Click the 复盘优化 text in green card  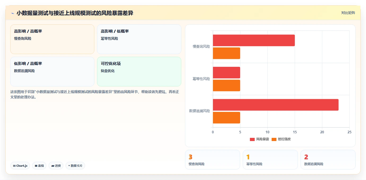point(108,71)
